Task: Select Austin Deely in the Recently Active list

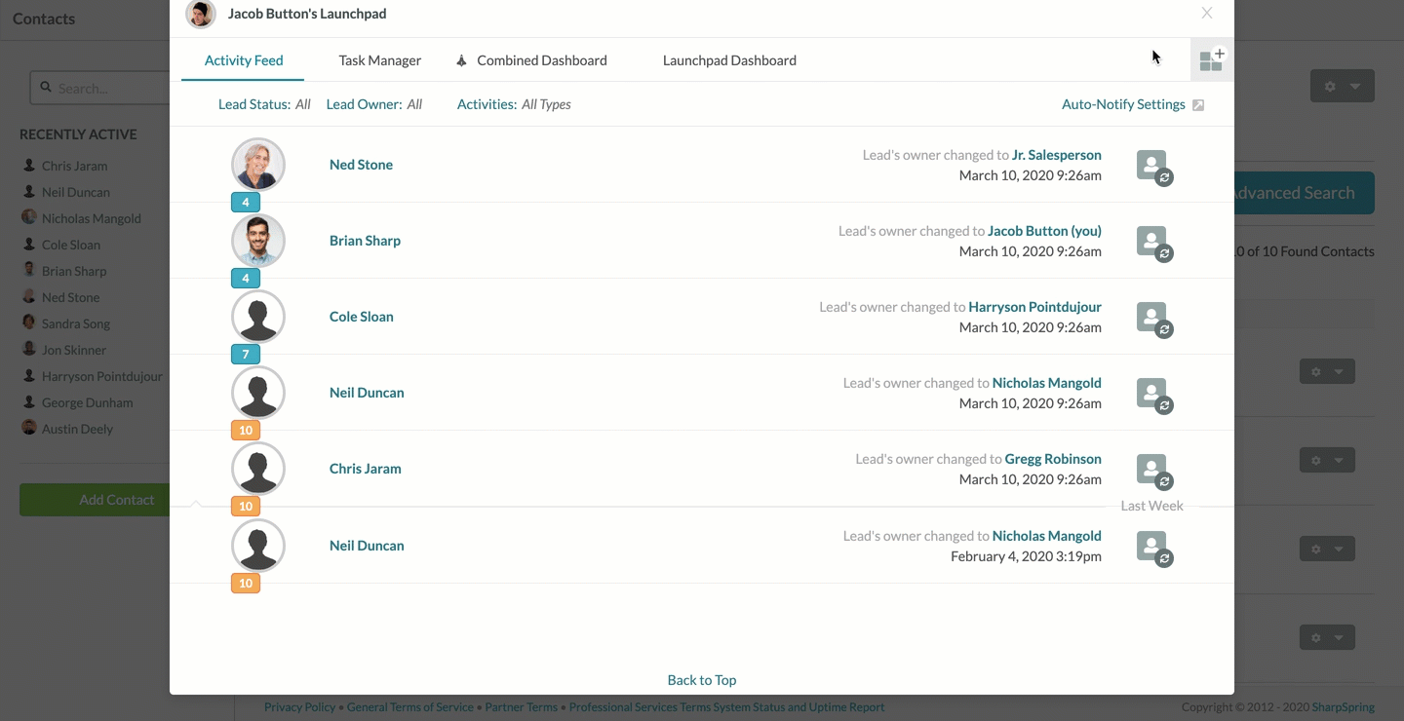Action: (x=77, y=429)
